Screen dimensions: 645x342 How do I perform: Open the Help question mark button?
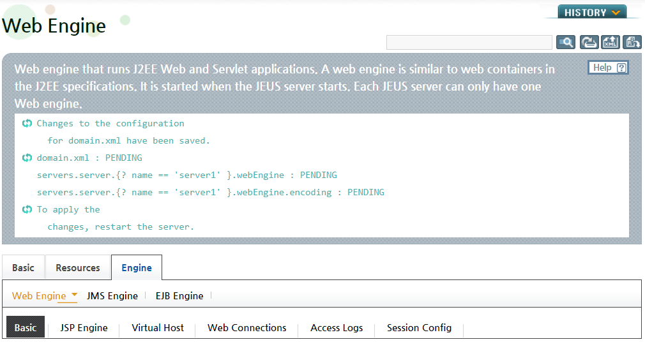[608, 68]
